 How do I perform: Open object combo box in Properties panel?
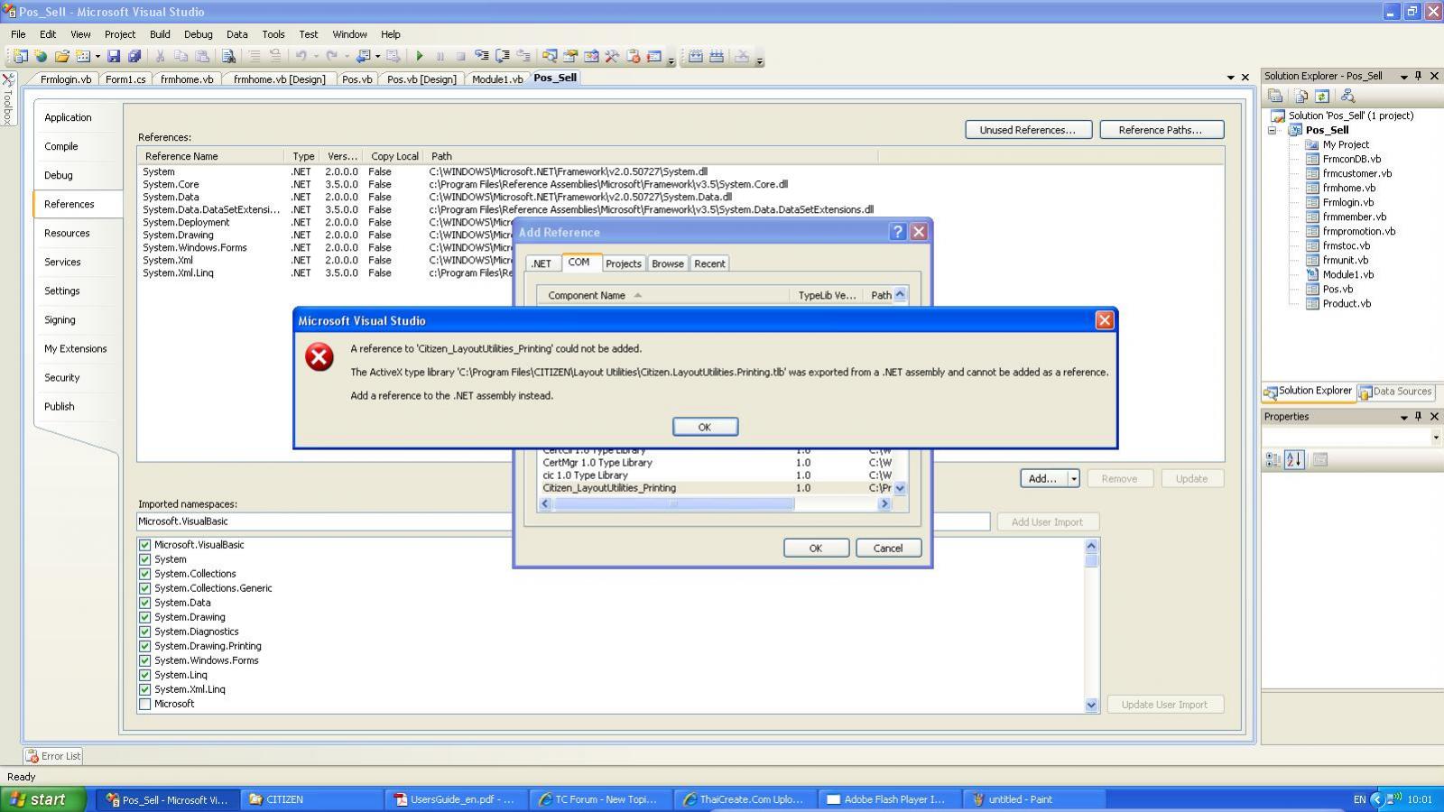[1435, 438]
